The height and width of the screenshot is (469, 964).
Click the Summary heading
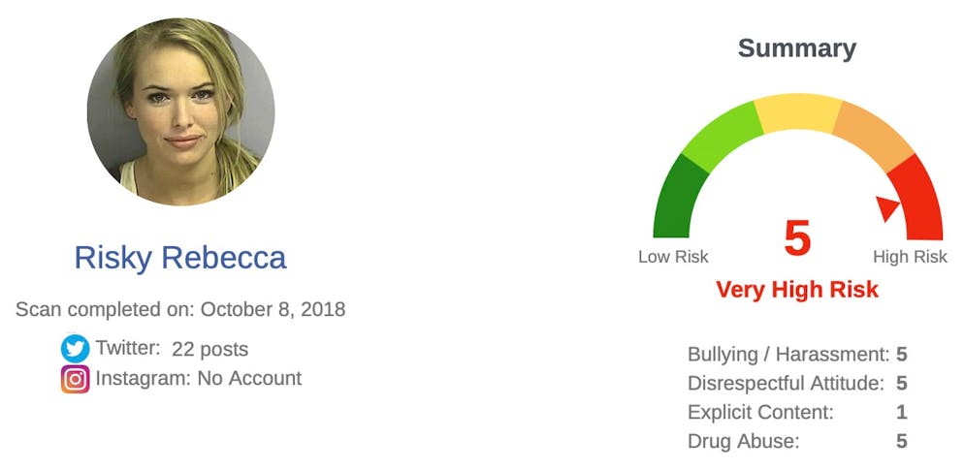click(797, 48)
